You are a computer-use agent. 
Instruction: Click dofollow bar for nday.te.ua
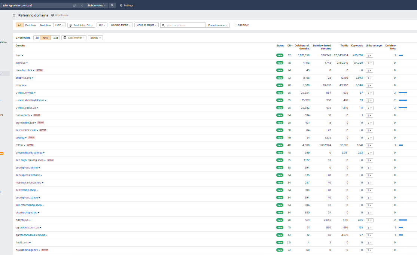tap(403, 220)
